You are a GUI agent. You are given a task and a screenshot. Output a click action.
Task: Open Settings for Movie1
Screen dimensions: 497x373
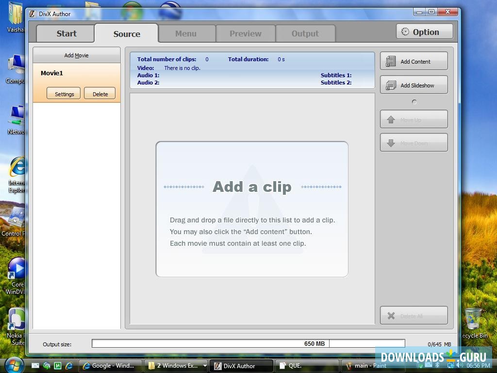(64, 94)
